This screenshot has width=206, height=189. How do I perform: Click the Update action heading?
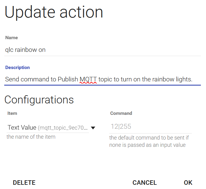pyautogui.click(x=54, y=13)
